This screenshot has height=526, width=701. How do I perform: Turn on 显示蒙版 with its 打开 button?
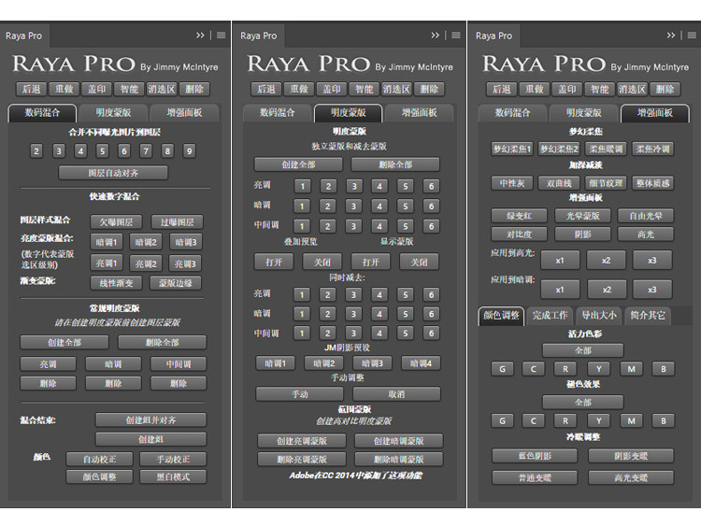[371, 262]
